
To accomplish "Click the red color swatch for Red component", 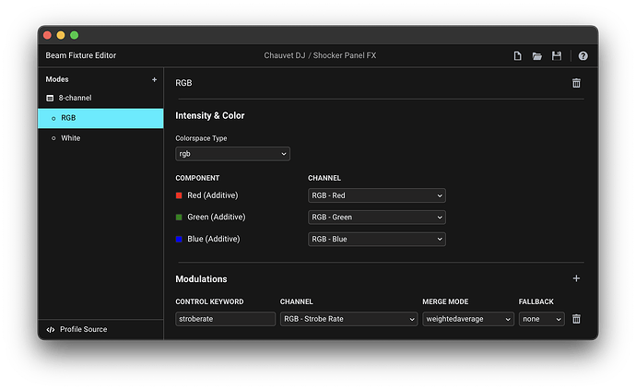I will [x=179, y=195].
